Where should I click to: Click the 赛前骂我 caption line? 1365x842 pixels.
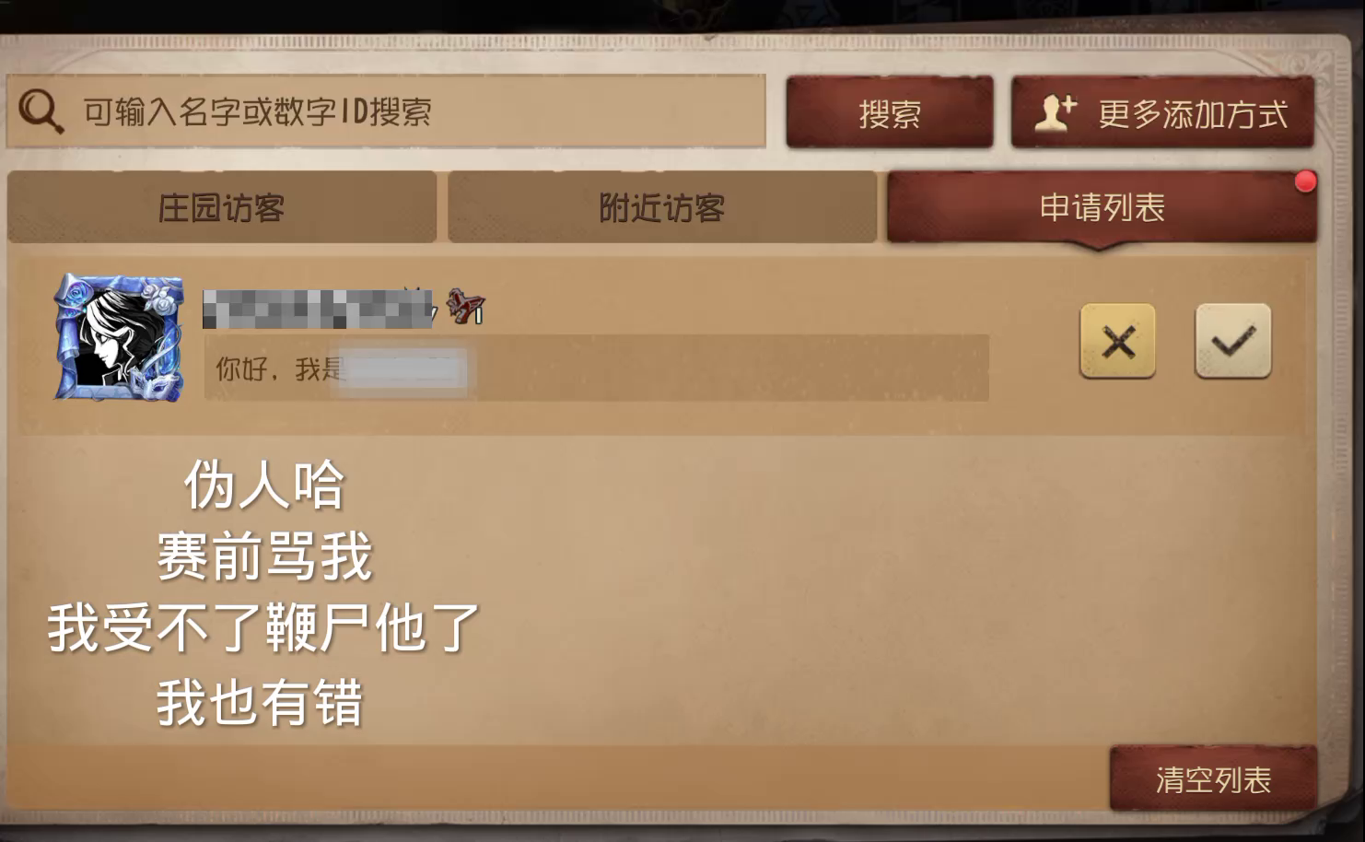(264, 556)
